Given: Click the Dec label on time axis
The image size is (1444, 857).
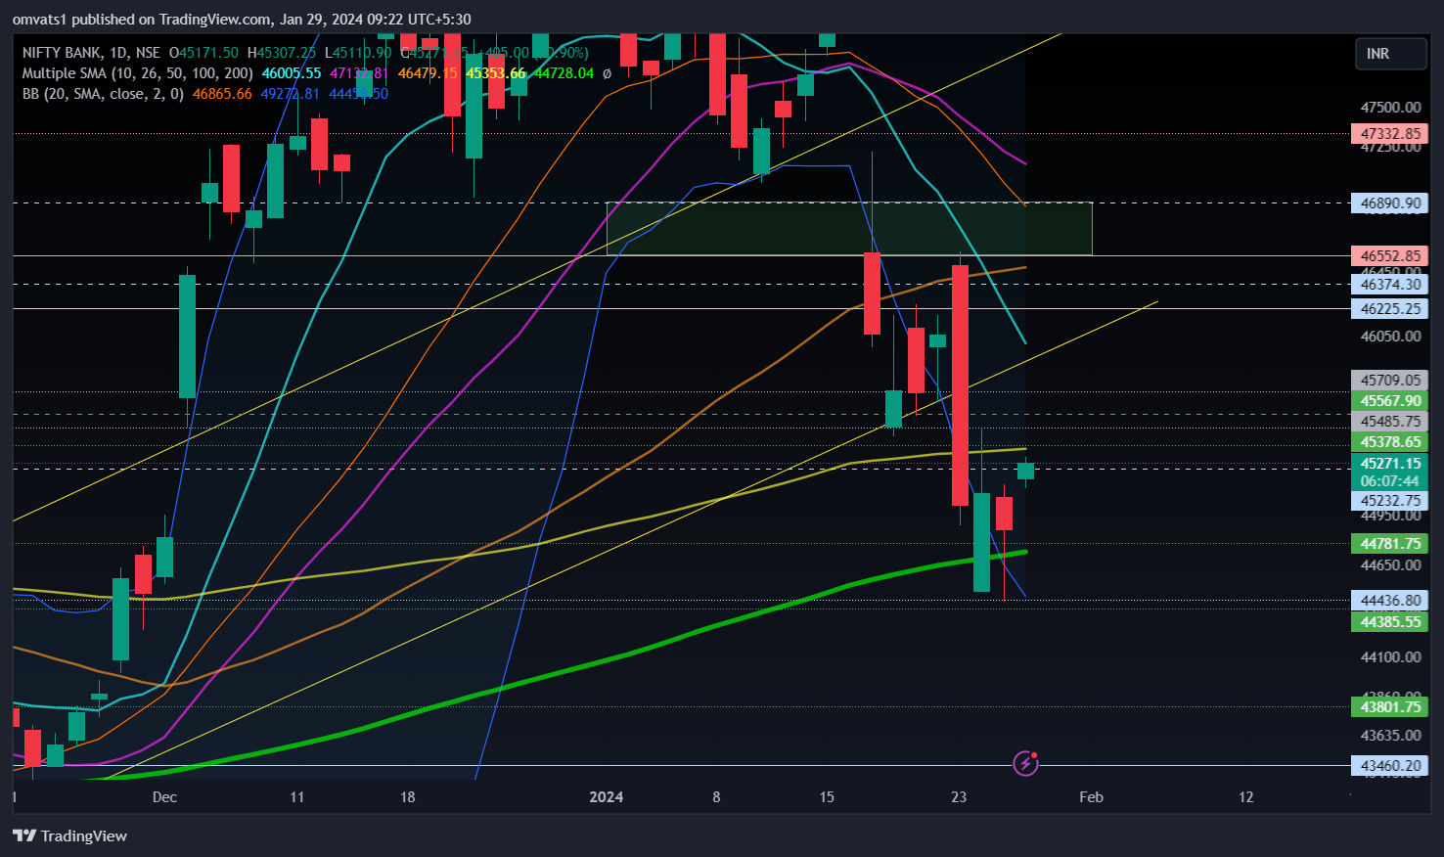Looking at the screenshot, I should 164,796.
